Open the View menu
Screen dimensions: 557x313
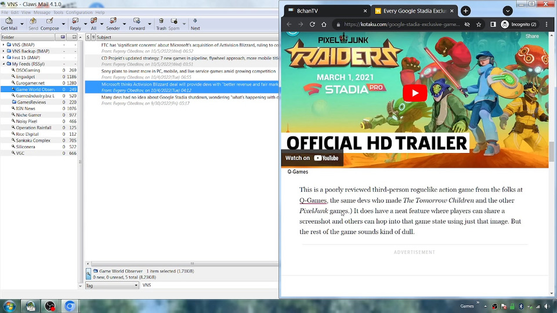[26, 12]
